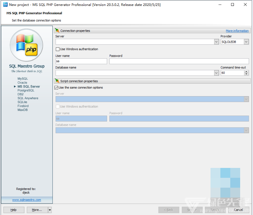Open the More button dropdown arrow

[50, 210]
